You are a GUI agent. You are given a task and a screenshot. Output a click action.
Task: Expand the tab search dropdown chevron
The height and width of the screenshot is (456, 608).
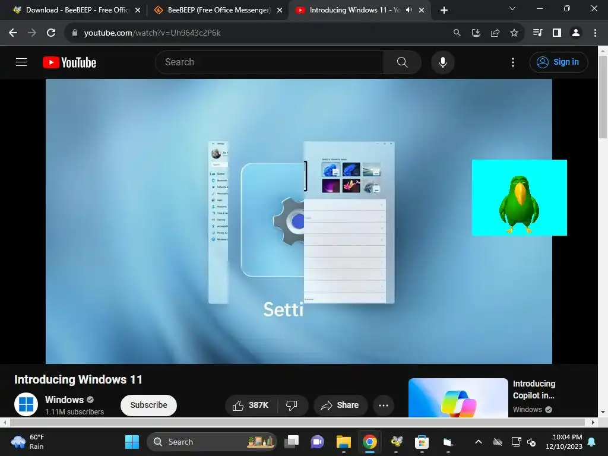512,8
